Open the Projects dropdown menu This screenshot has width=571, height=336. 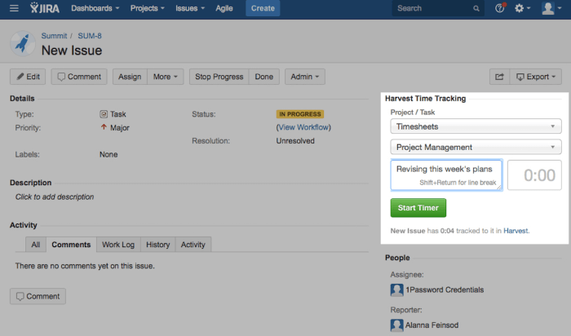[148, 8]
